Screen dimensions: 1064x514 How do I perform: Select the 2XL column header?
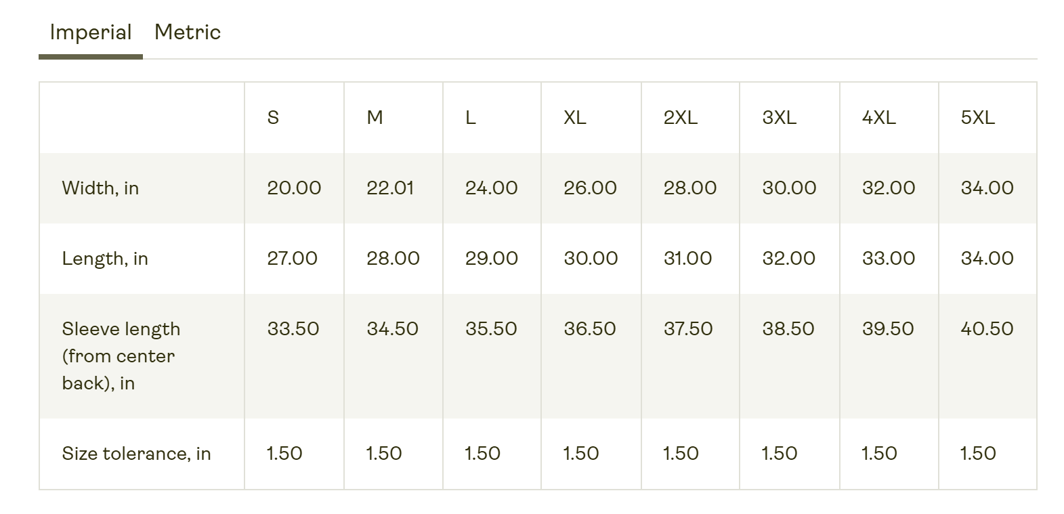pos(681,118)
